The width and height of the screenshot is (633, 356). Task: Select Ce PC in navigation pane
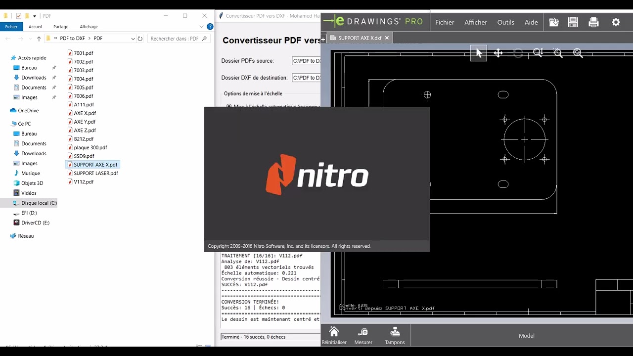20,124
